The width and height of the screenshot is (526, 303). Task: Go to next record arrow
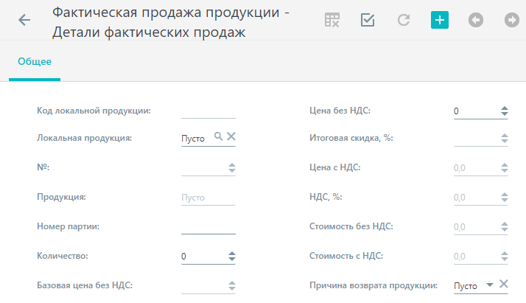(x=511, y=20)
